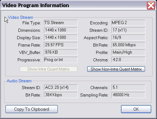Click the disabled Show Intra Quant Matrix button
The height and width of the screenshot is (119, 157).
point(49,69)
